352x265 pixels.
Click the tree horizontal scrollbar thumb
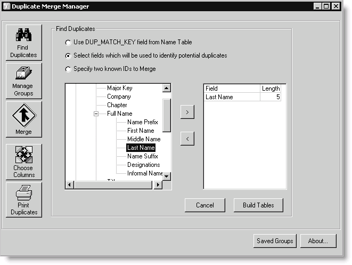pyautogui.click(x=113, y=185)
